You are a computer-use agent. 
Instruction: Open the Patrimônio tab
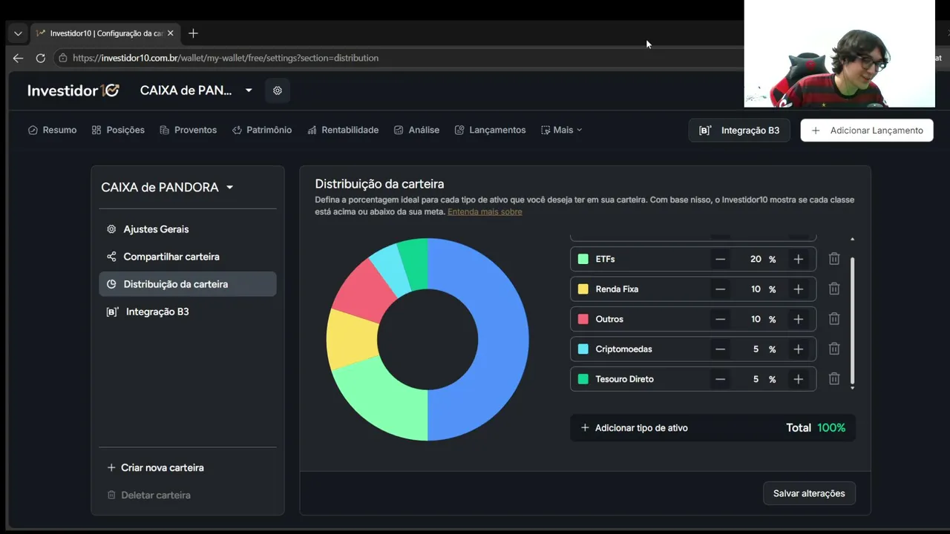coord(262,130)
